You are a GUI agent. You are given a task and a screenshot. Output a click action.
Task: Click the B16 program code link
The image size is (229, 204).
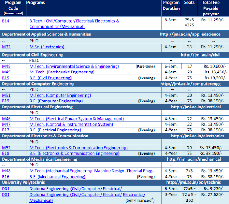5,177
